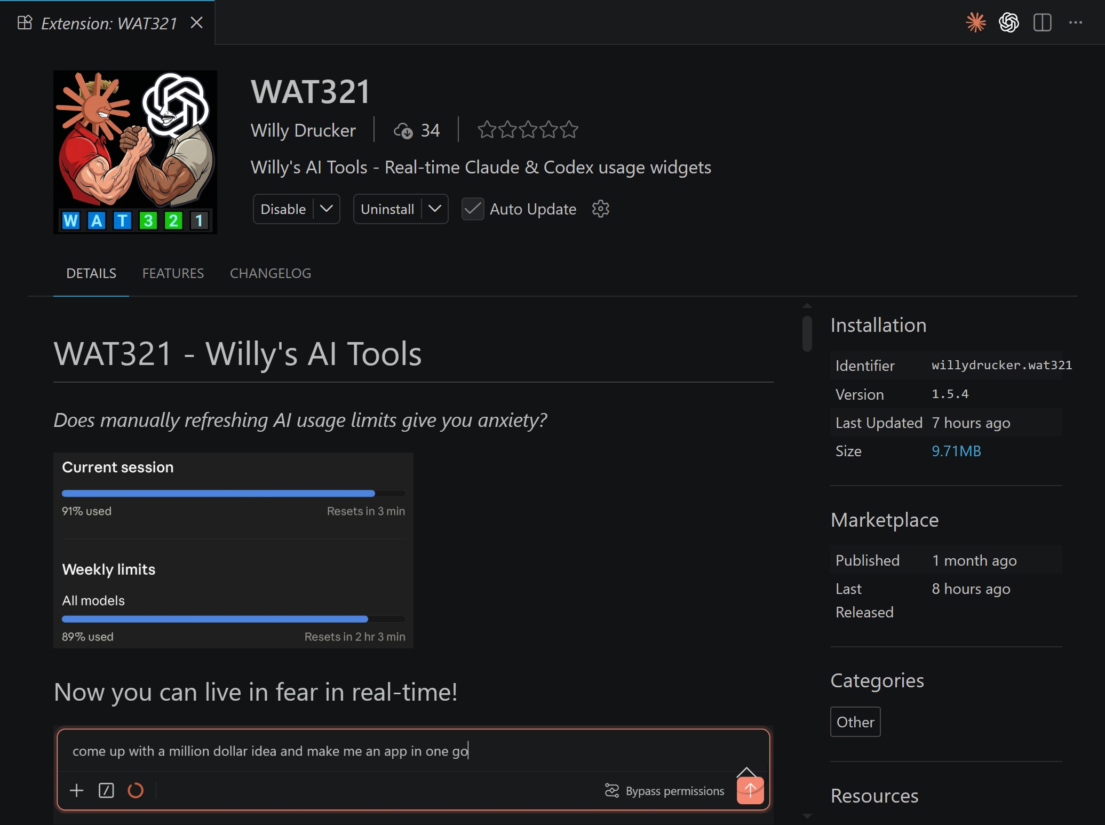Viewport: 1105px width, 825px height.
Task: Send the prompt with the orange arrow button
Action: 750,790
